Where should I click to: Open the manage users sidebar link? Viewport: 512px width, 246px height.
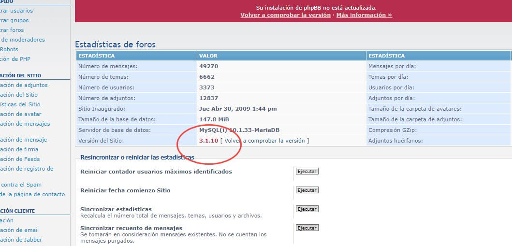coord(16,11)
